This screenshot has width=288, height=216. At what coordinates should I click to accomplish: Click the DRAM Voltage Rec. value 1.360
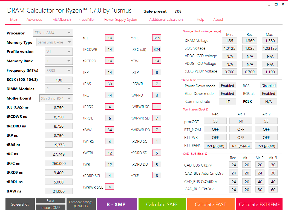(250, 40)
